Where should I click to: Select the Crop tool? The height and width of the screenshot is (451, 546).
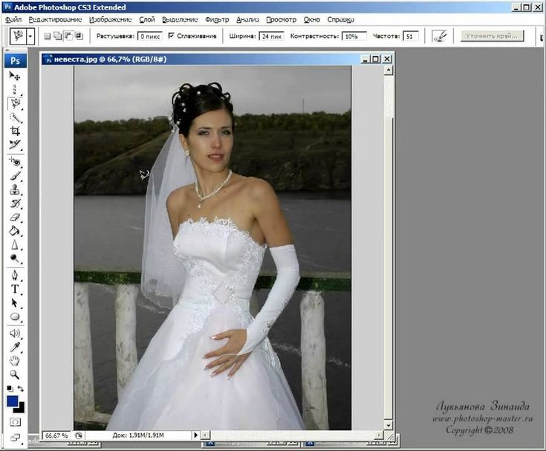click(15, 131)
